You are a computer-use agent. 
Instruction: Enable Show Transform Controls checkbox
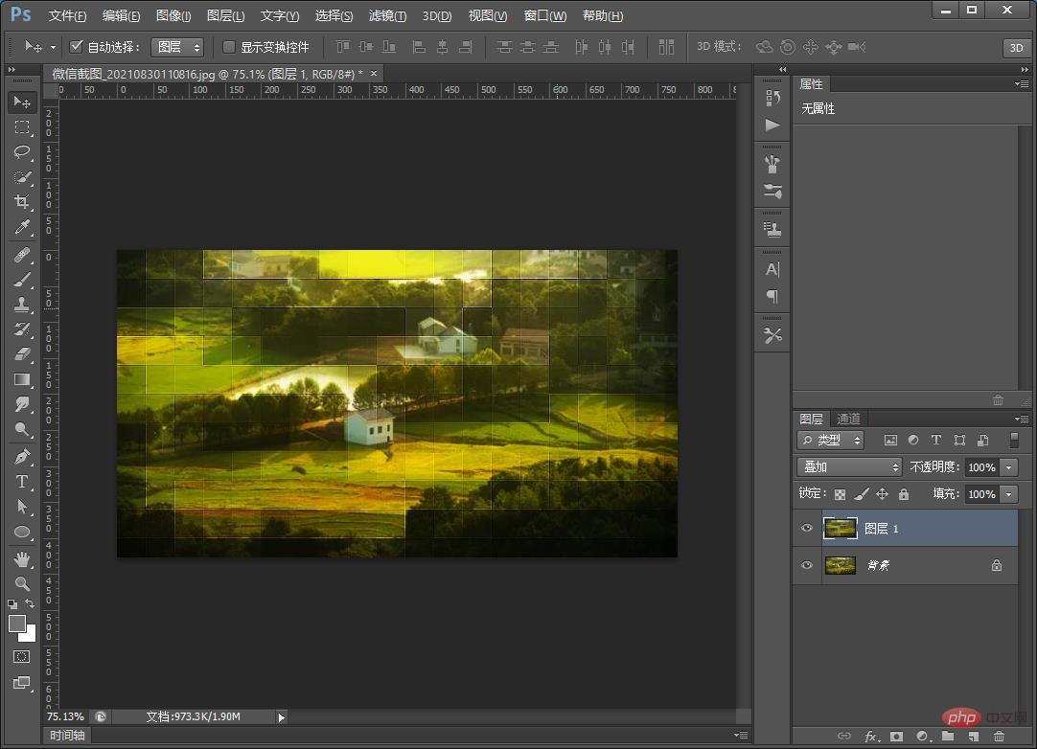click(229, 47)
